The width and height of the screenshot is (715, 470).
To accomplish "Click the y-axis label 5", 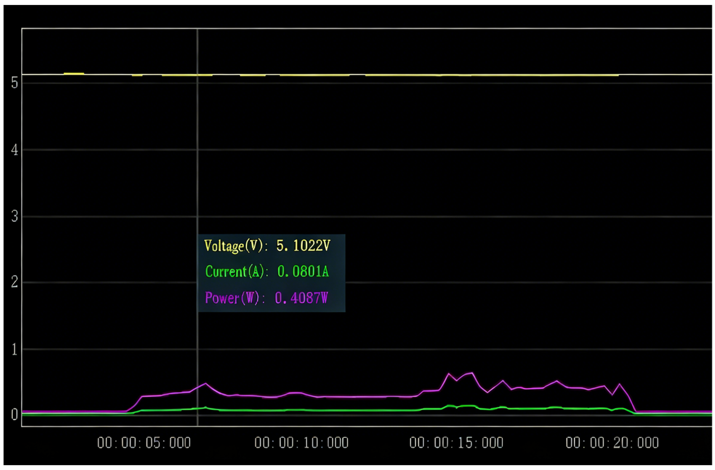I will tap(15, 83).
